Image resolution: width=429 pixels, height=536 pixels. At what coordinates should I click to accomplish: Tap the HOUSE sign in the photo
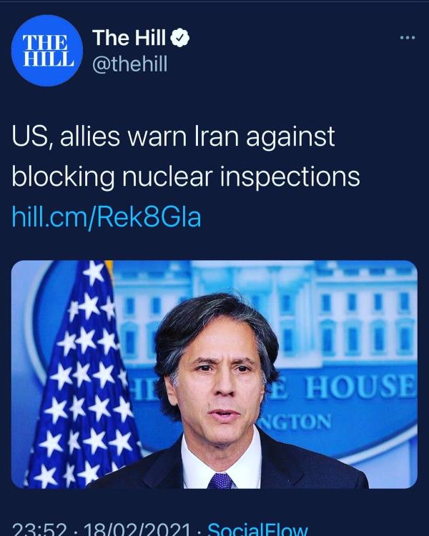tap(361, 386)
